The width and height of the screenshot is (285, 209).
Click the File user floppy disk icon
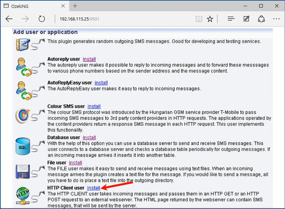tap(23, 172)
